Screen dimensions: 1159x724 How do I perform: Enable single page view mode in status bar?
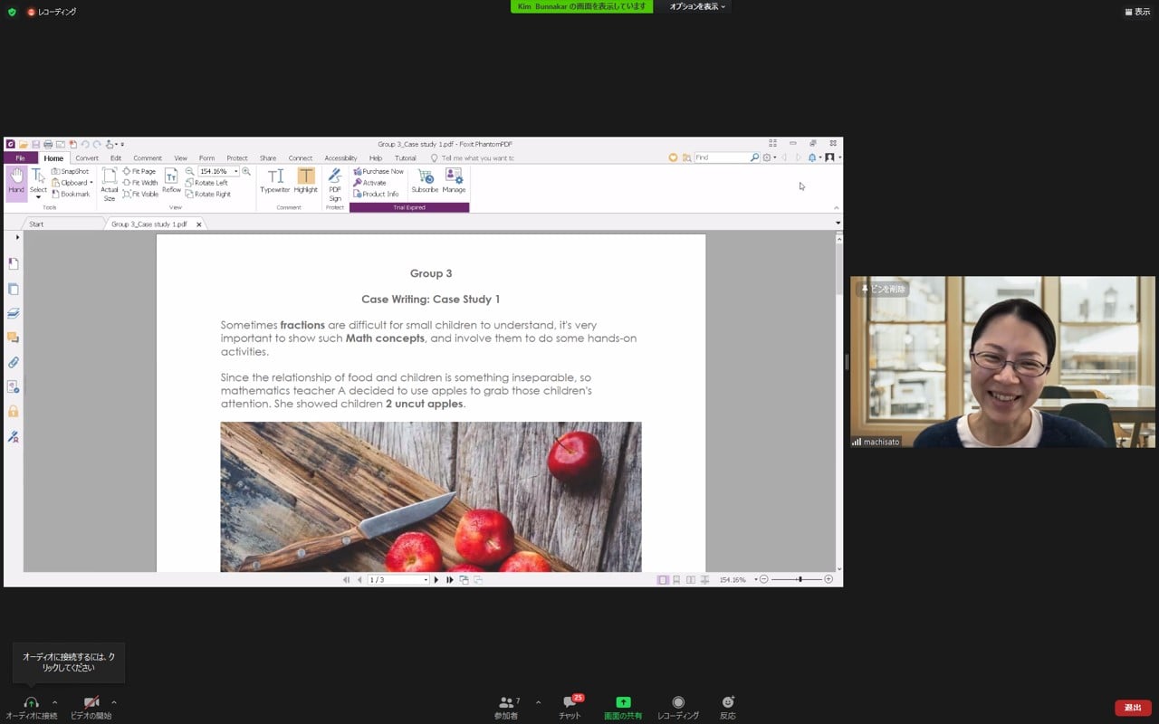(x=663, y=579)
